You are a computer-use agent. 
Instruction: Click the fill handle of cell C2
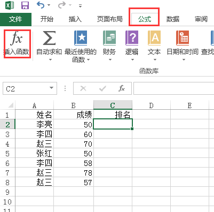[x=132, y=128]
